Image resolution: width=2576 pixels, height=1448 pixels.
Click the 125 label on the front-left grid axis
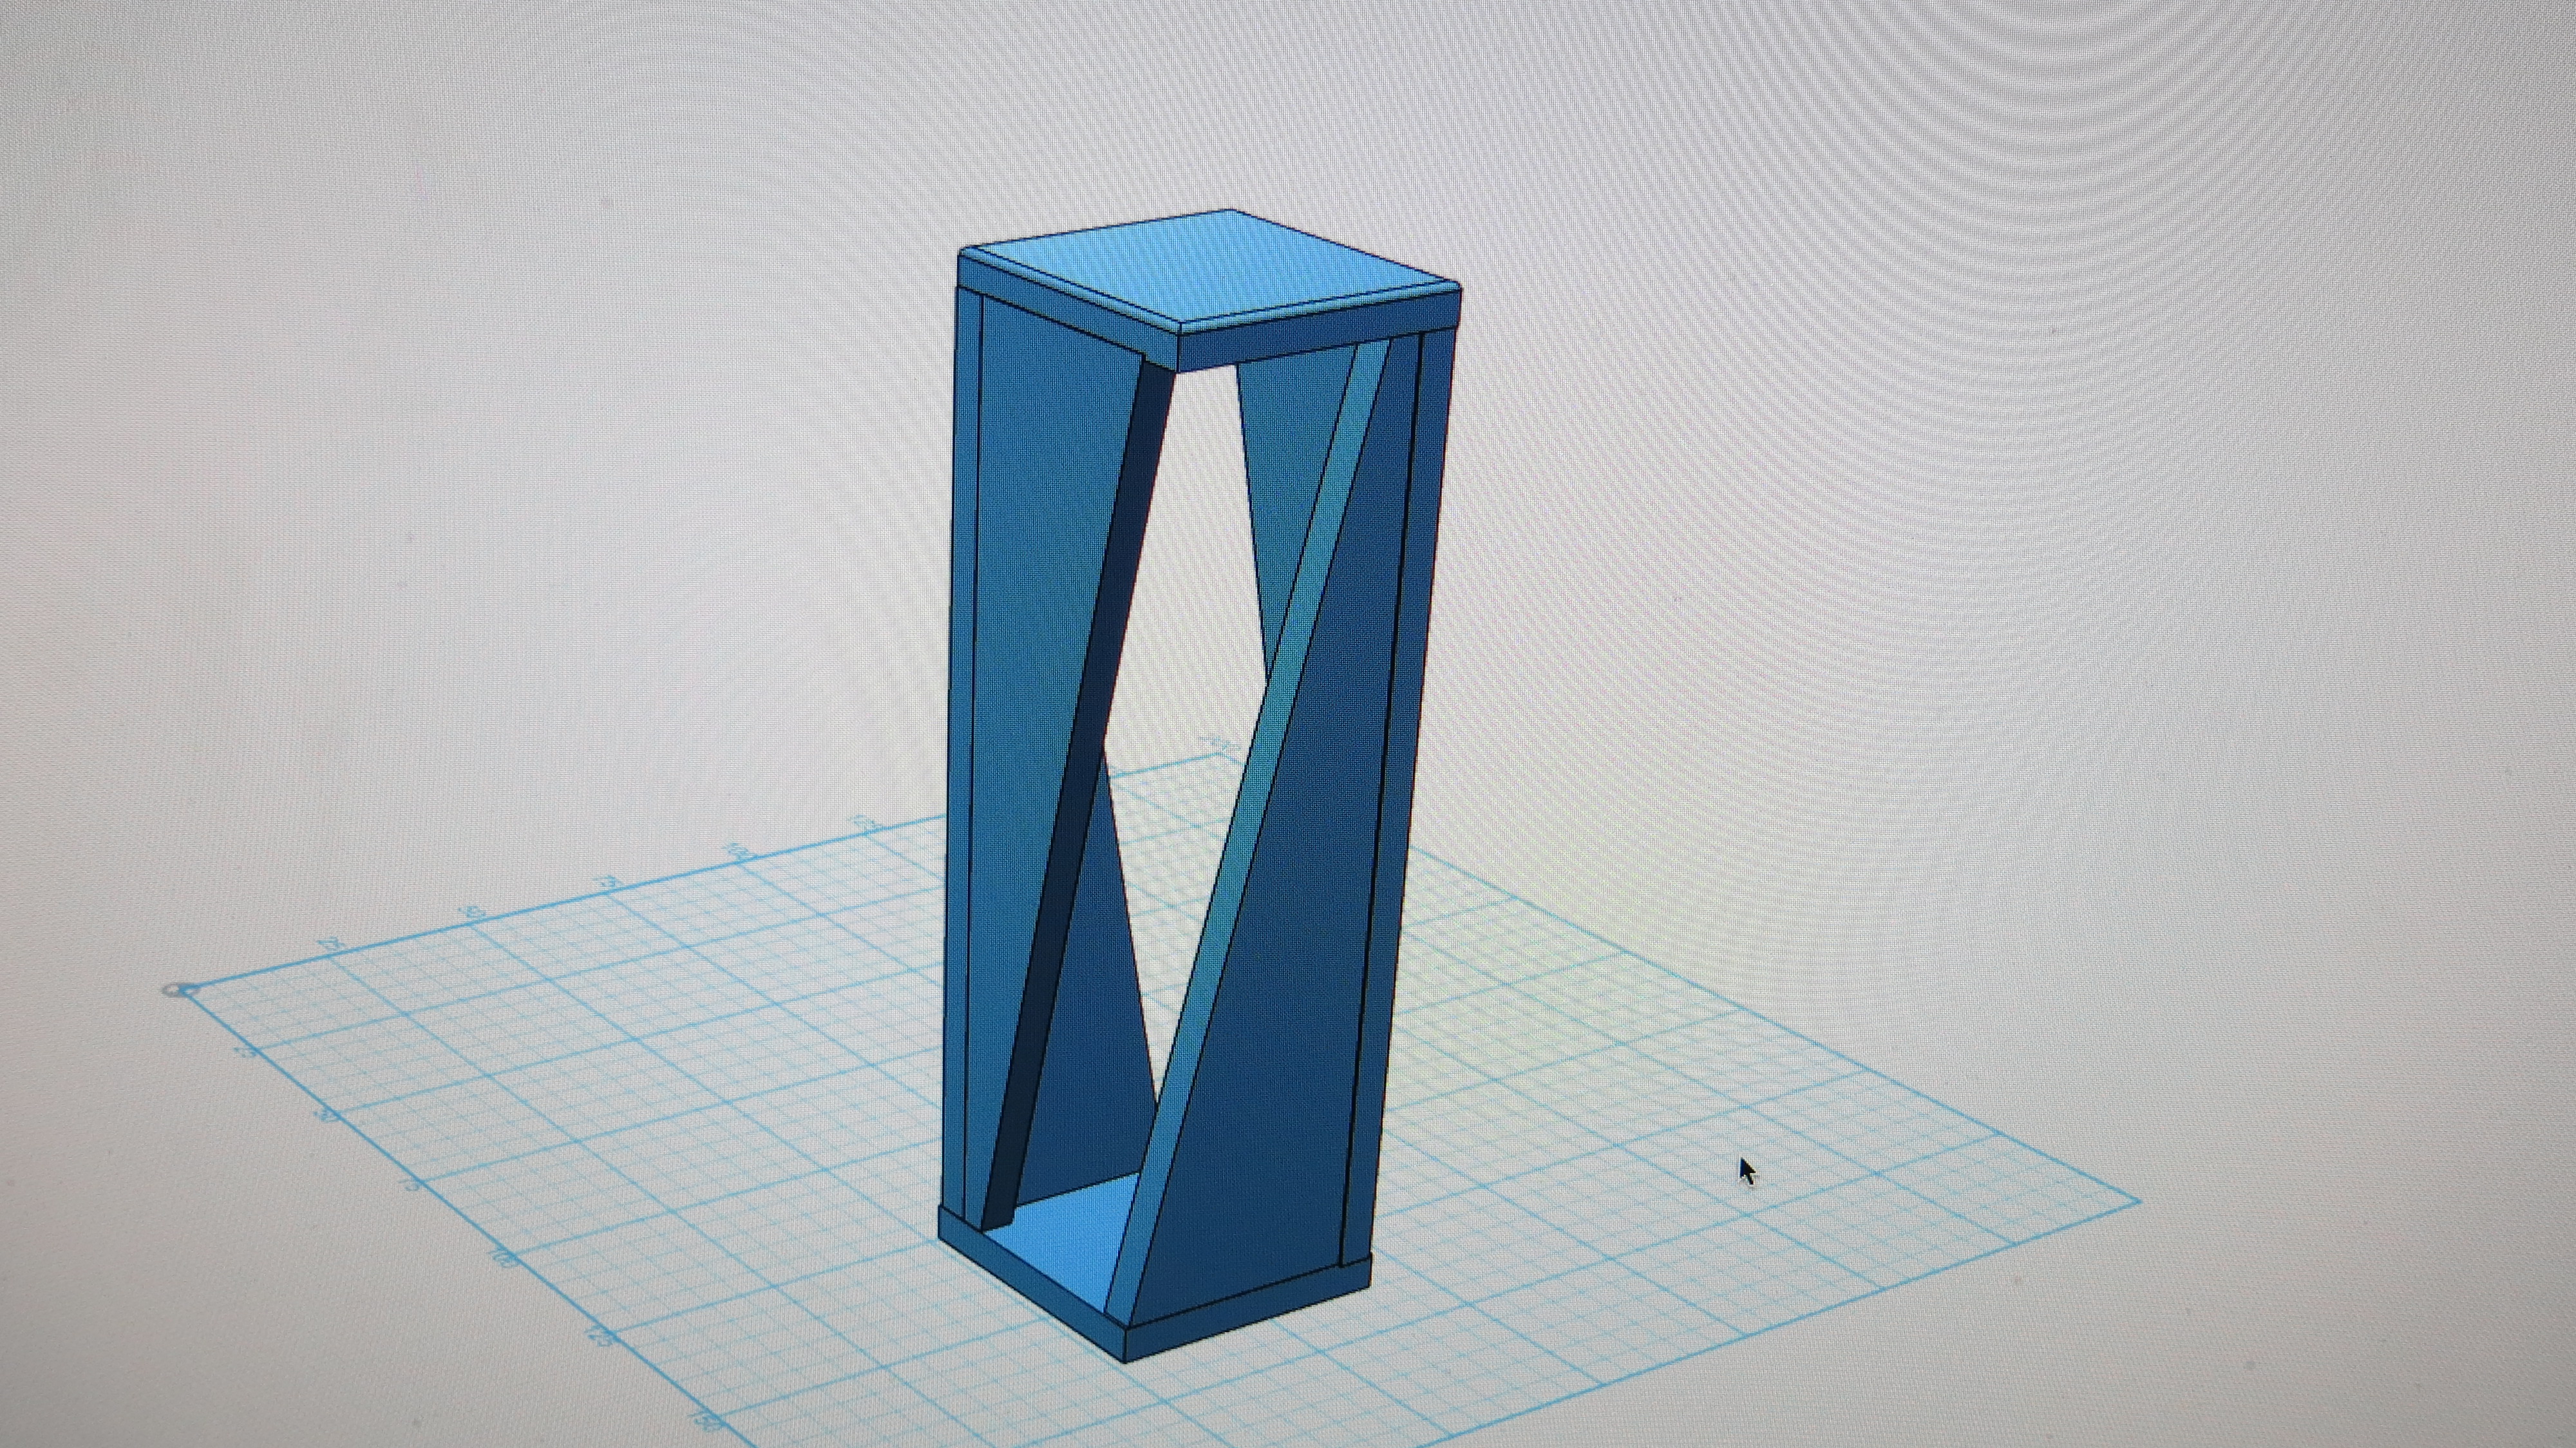point(599,1337)
